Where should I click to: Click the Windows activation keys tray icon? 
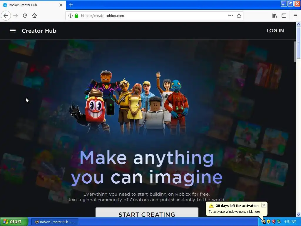(x=263, y=222)
